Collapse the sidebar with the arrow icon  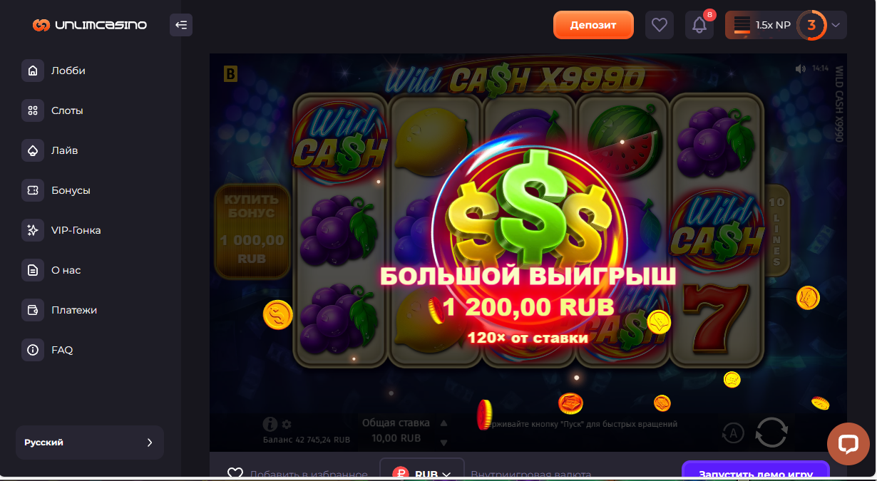pyautogui.click(x=181, y=25)
